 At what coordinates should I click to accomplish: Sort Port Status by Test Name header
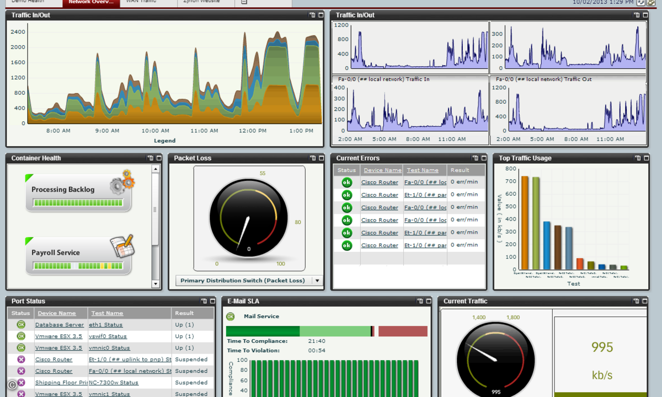coord(107,313)
